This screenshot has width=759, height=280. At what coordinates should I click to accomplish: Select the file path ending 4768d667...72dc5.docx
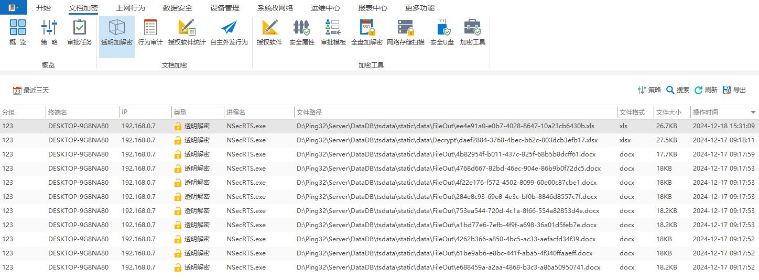(x=449, y=169)
